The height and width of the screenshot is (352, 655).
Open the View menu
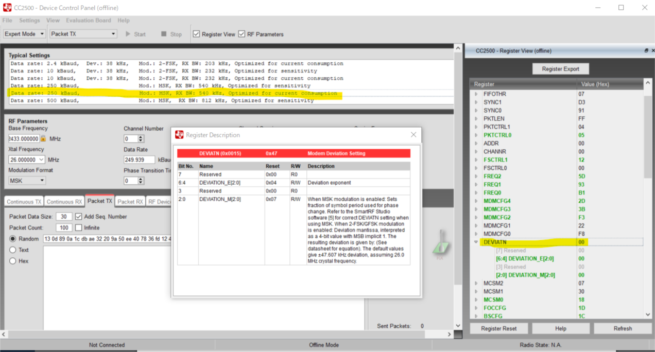pos(53,21)
